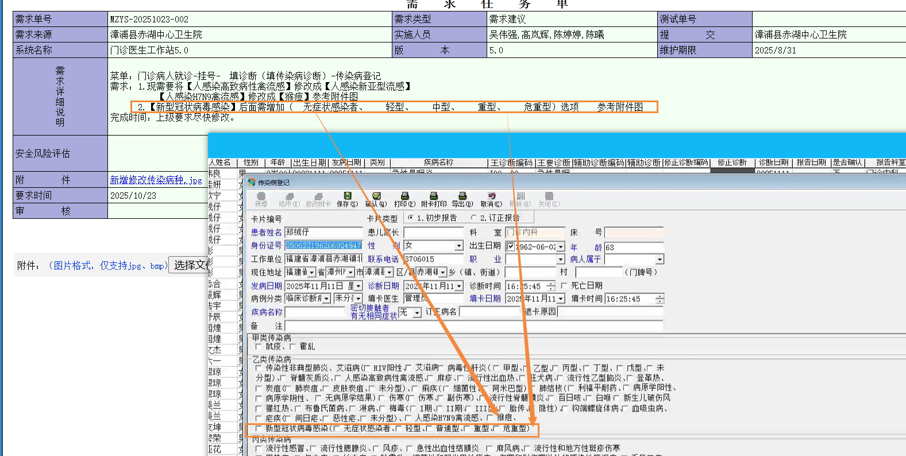The height and width of the screenshot is (456, 906).
Task: Open the 发病日期 date dropdown
Action: point(359,286)
